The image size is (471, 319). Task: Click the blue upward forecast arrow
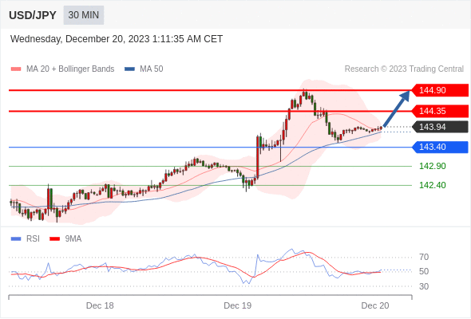coord(397,108)
